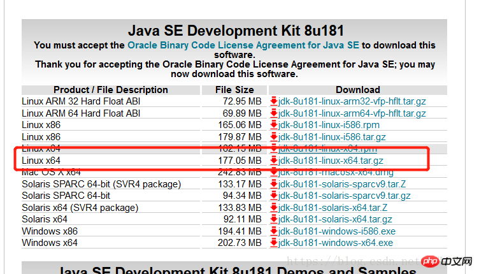Screen dimensions: 479x274
Task: Click download arrow icon for linux-arm32 file
Action: pos(274,101)
